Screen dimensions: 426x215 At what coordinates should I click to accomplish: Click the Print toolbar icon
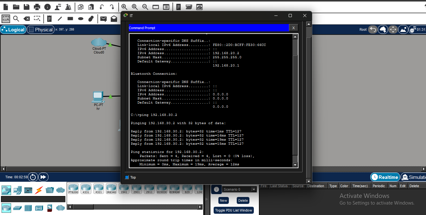37,7
